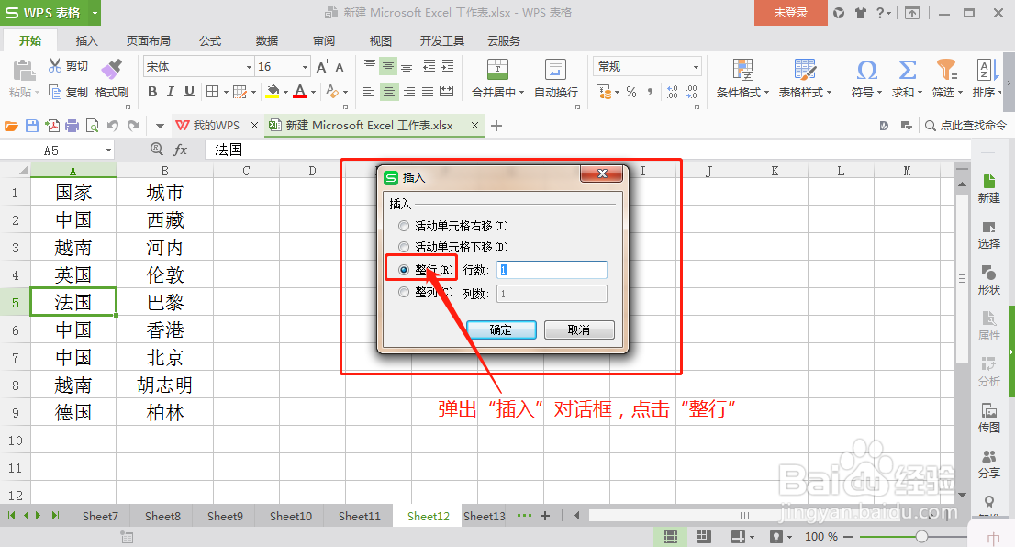Switch to normal grid view button
Image resolution: width=1015 pixels, height=547 pixels.
pyautogui.click(x=670, y=537)
